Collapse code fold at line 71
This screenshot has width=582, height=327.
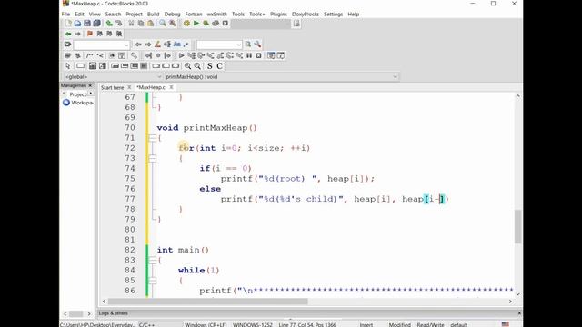[x=152, y=138]
